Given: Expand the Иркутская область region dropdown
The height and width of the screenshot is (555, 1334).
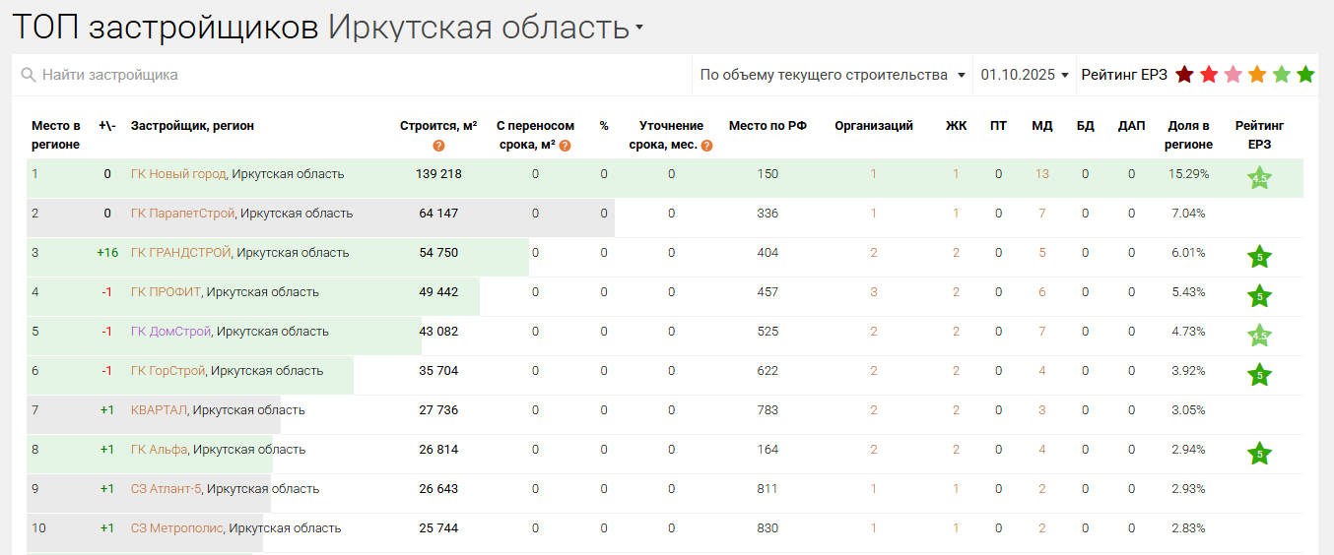Looking at the screenshot, I should [x=638, y=28].
